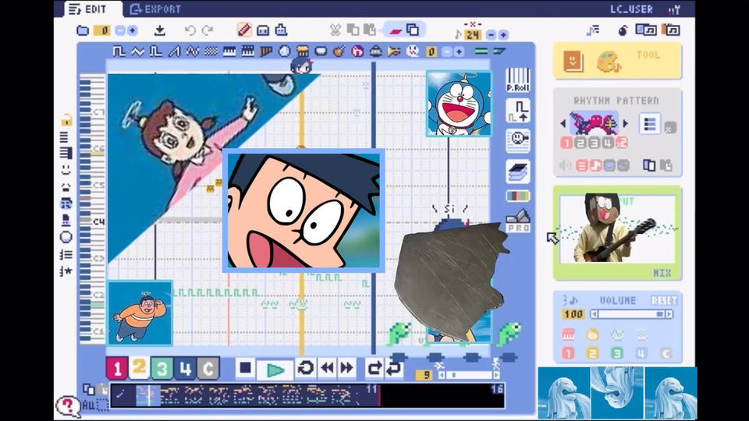Select track 3 button
Viewport: 749px width, 421px height.
coord(162,369)
